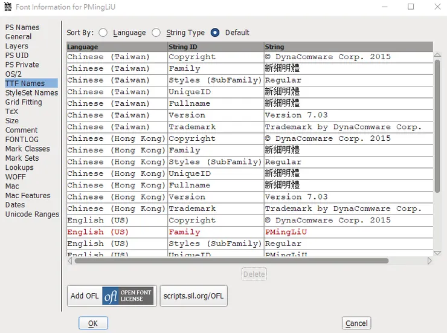Click the FontForge app icon in title bar
447x333 pixels.
click(x=8, y=7)
